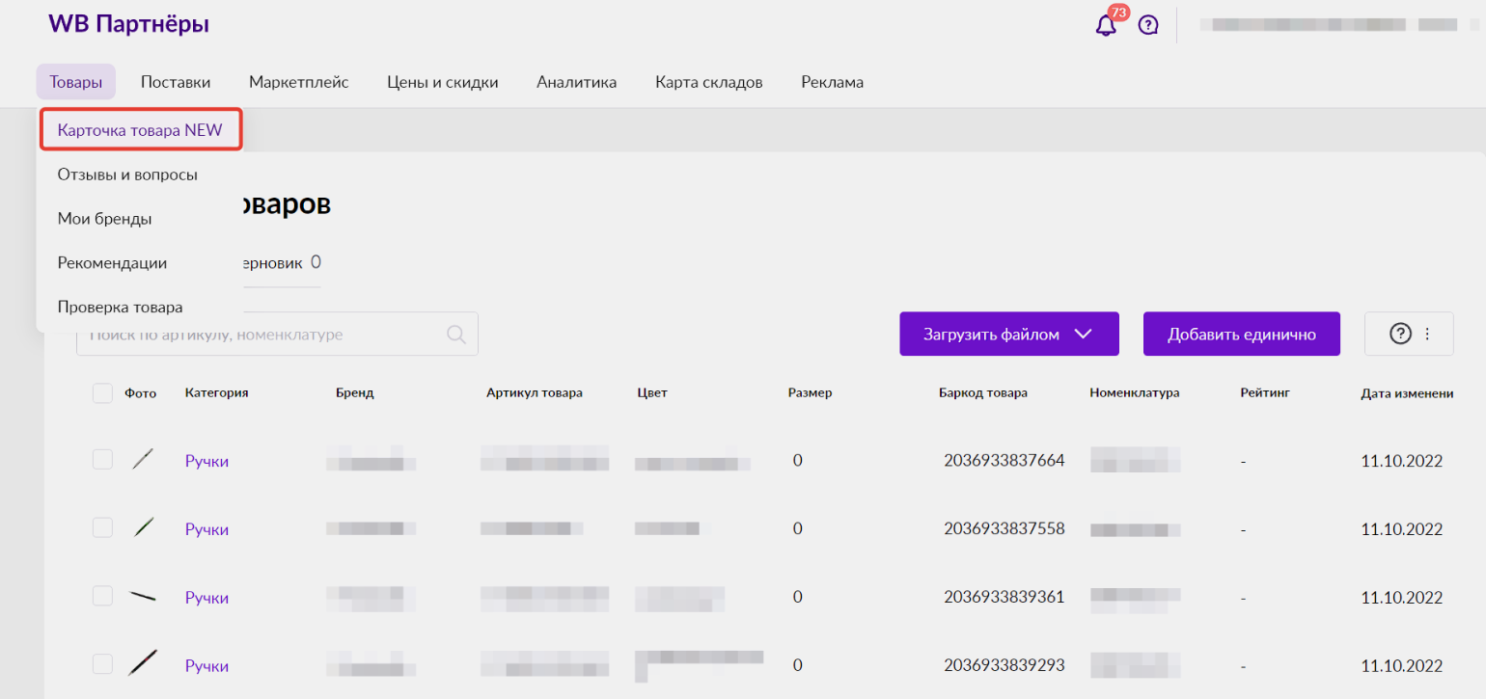1486x699 pixels.
Task: Open the Товары menu
Action: tap(76, 82)
